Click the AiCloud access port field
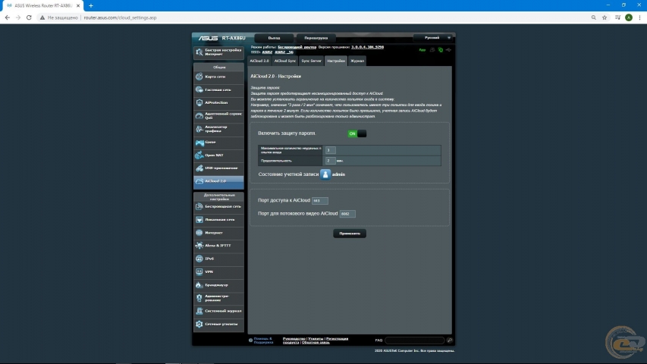This screenshot has width=647, height=364. [320, 200]
